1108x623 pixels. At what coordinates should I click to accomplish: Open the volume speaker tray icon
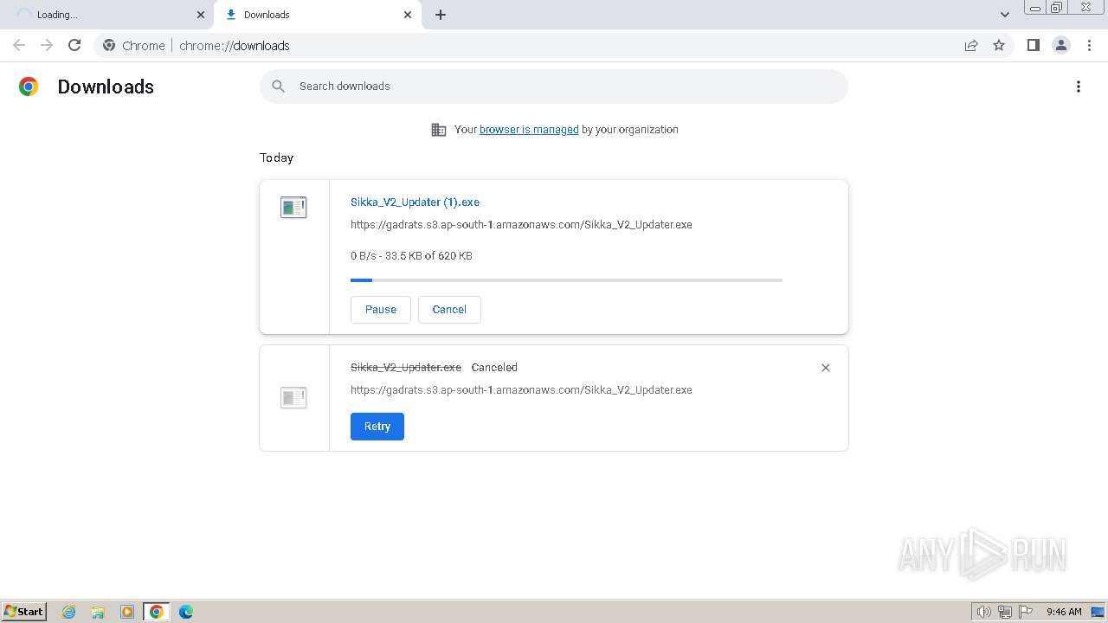984,612
